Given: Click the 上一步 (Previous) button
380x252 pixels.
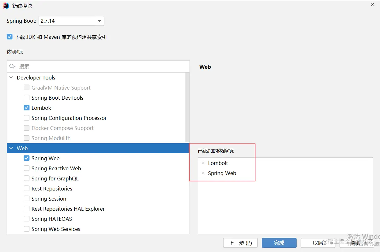Looking at the screenshot, I should pos(240,243).
